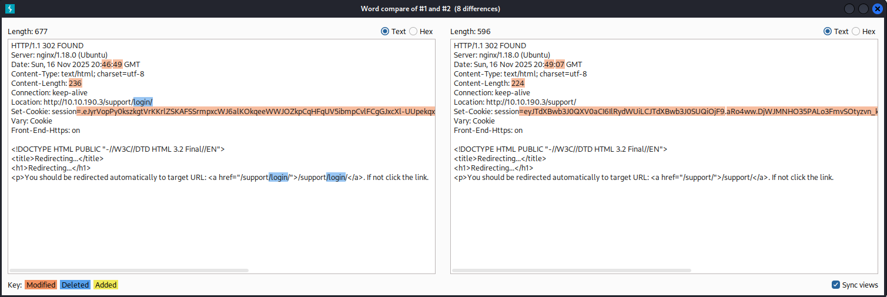Click highlighted time 46:49 in left Date header
887x297 pixels.
coord(112,65)
